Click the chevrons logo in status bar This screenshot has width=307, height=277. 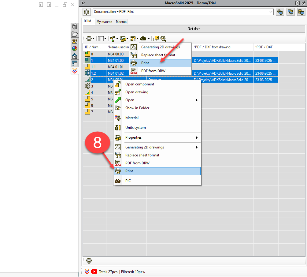click(x=87, y=271)
